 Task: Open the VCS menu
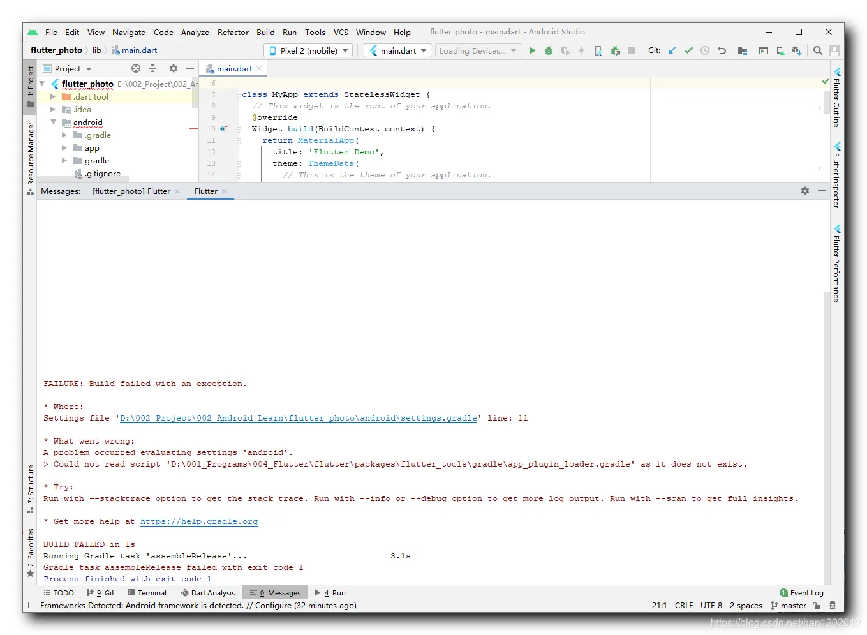coord(341,32)
